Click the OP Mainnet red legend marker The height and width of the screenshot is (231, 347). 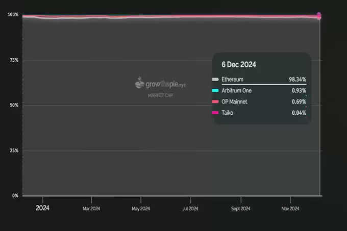tap(215, 101)
